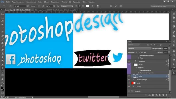Select the Clone Stamp tool
This screenshot has height=99, width=176.
2,43
